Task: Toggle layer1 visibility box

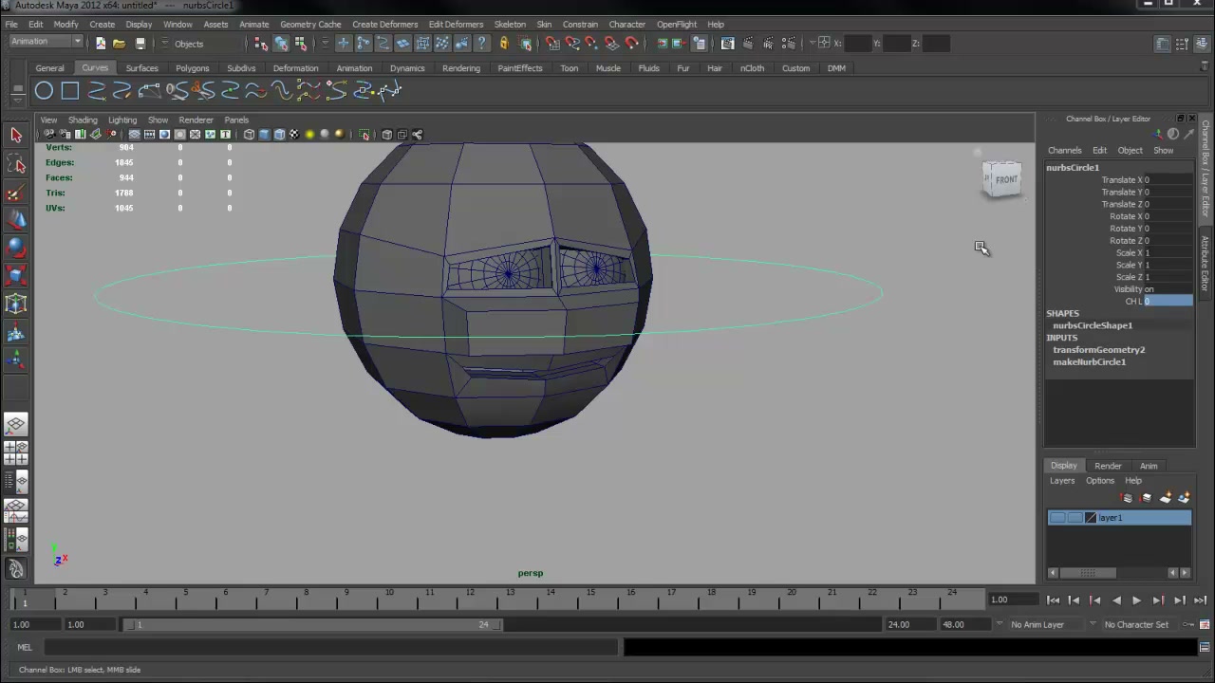Action: (x=1057, y=518)
